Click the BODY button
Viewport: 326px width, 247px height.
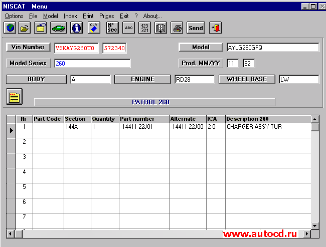(36, 79)
